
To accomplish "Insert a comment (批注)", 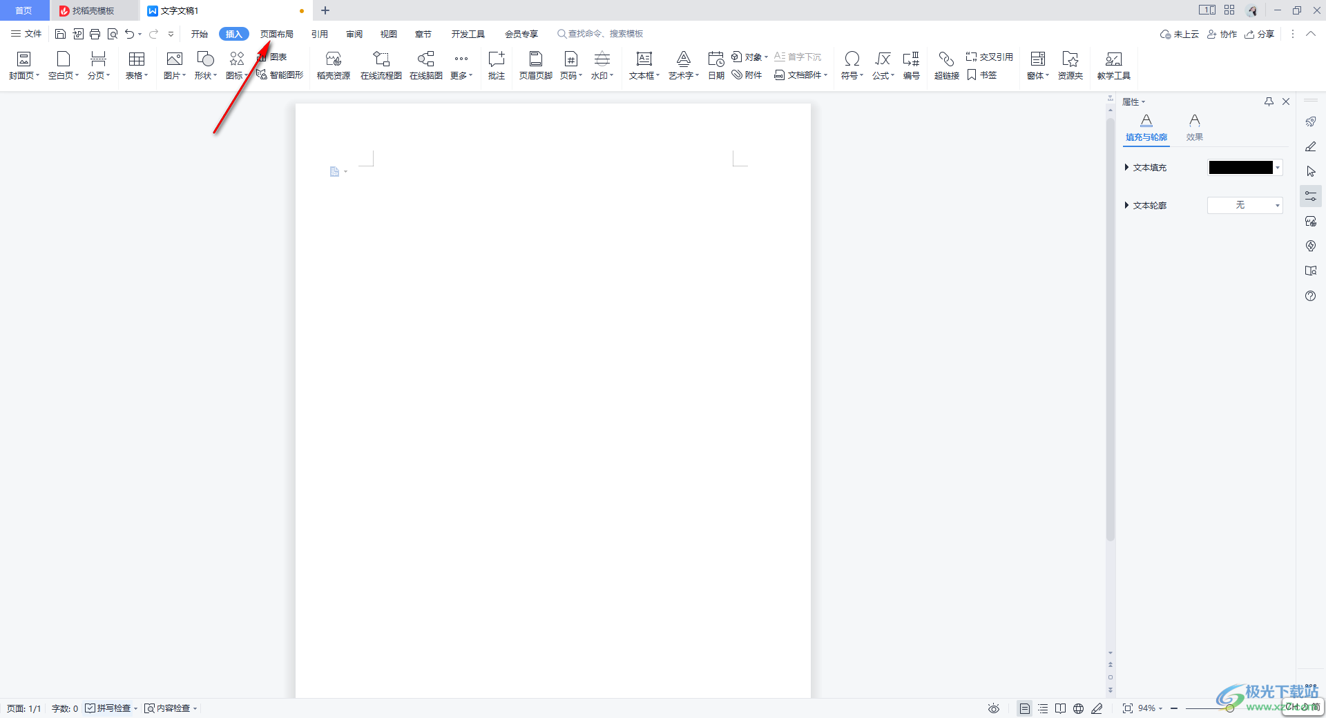I will click(x=497, y=66).
